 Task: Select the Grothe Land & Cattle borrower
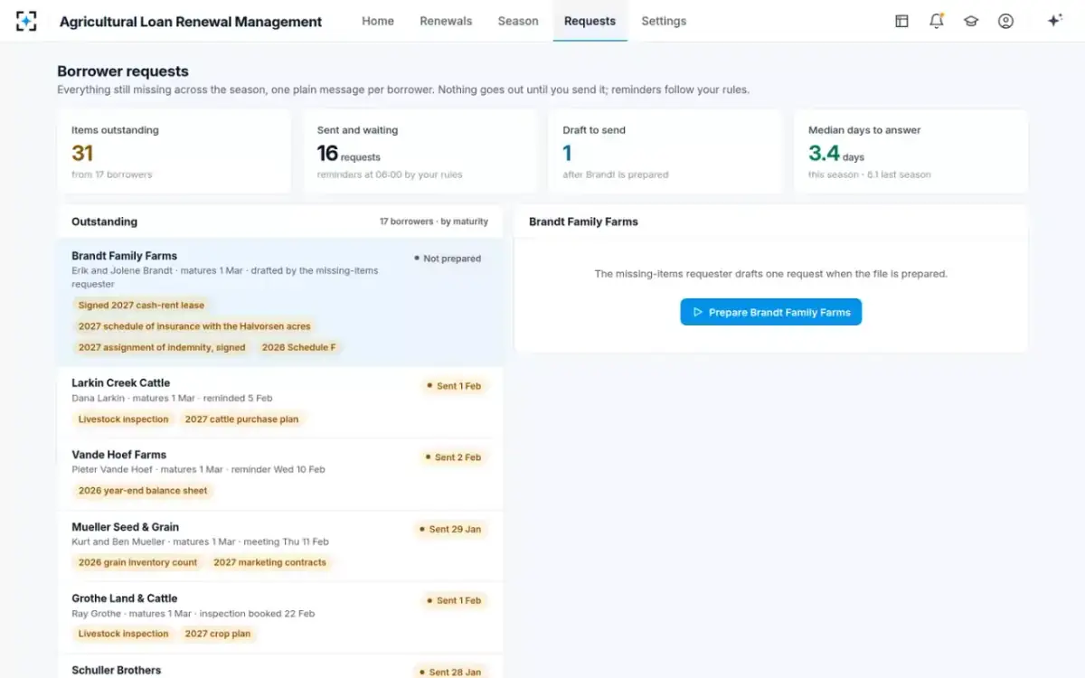(279, 617)
